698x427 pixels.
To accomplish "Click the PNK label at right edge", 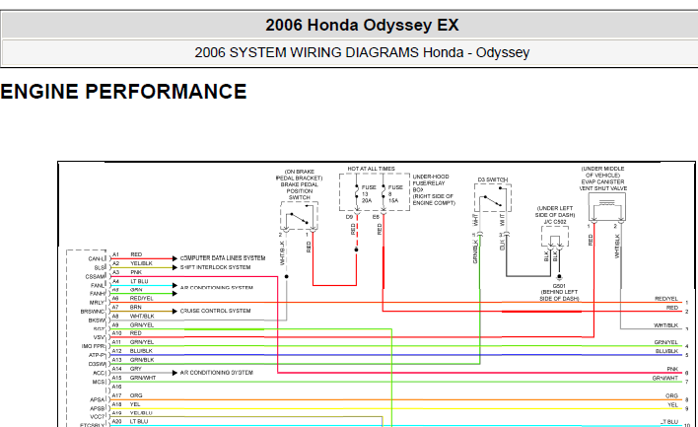I will (x=672, y=369).
